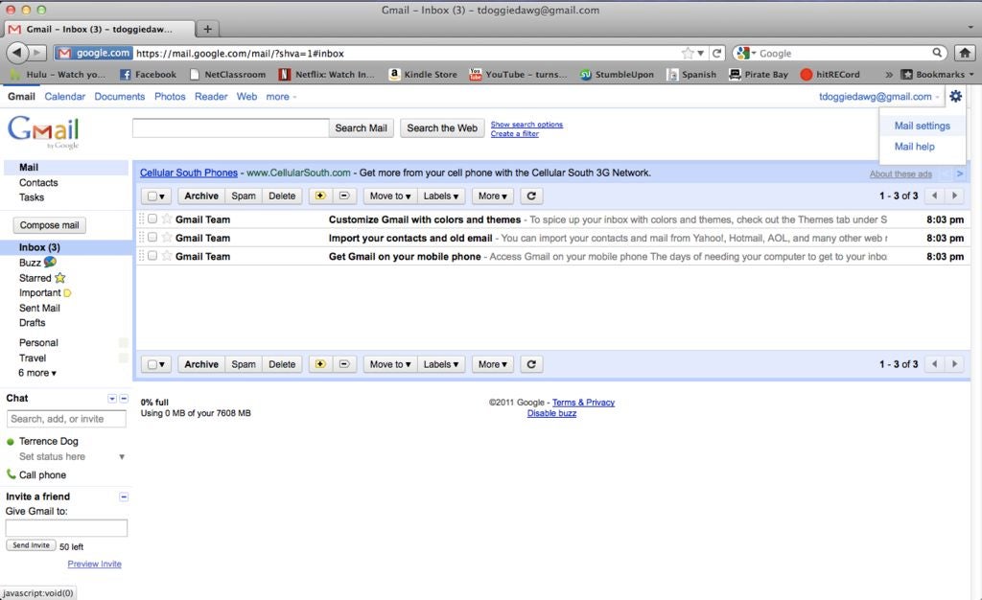This screenshot has width=982, height=600.
Task: Toggle select-all checkbox in top toolbar
Action: pos(152,196)
